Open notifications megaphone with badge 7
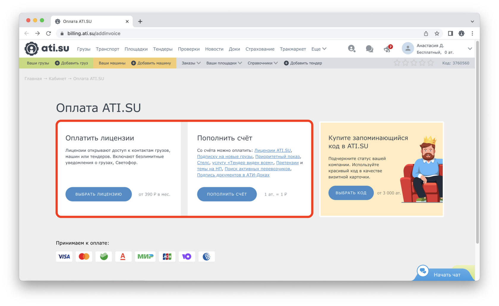 tap(388, 49)
